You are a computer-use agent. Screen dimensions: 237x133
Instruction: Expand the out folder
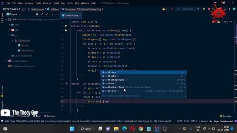[9, 30]
